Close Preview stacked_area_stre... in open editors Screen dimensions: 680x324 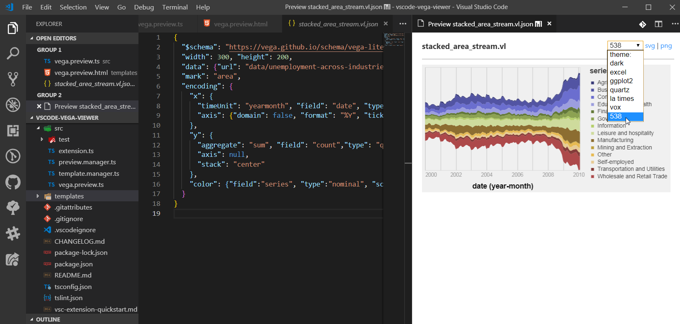click(x=39, y=106)
